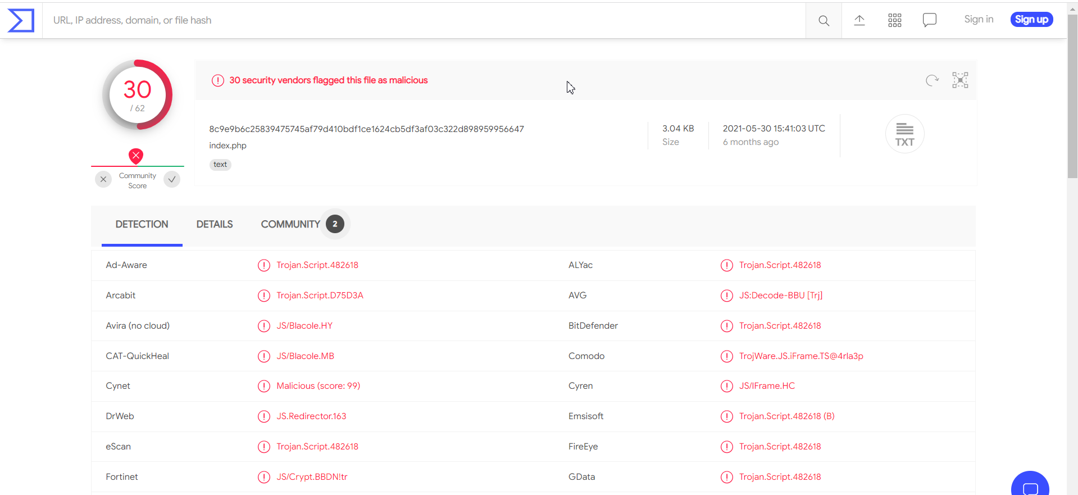Vote positive with community check icon
The width and height of the screenshot is (1078, 495).
tap(172, 180)
